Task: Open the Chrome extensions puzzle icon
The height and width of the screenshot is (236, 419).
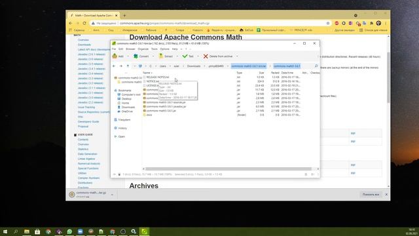Action: 371,24
